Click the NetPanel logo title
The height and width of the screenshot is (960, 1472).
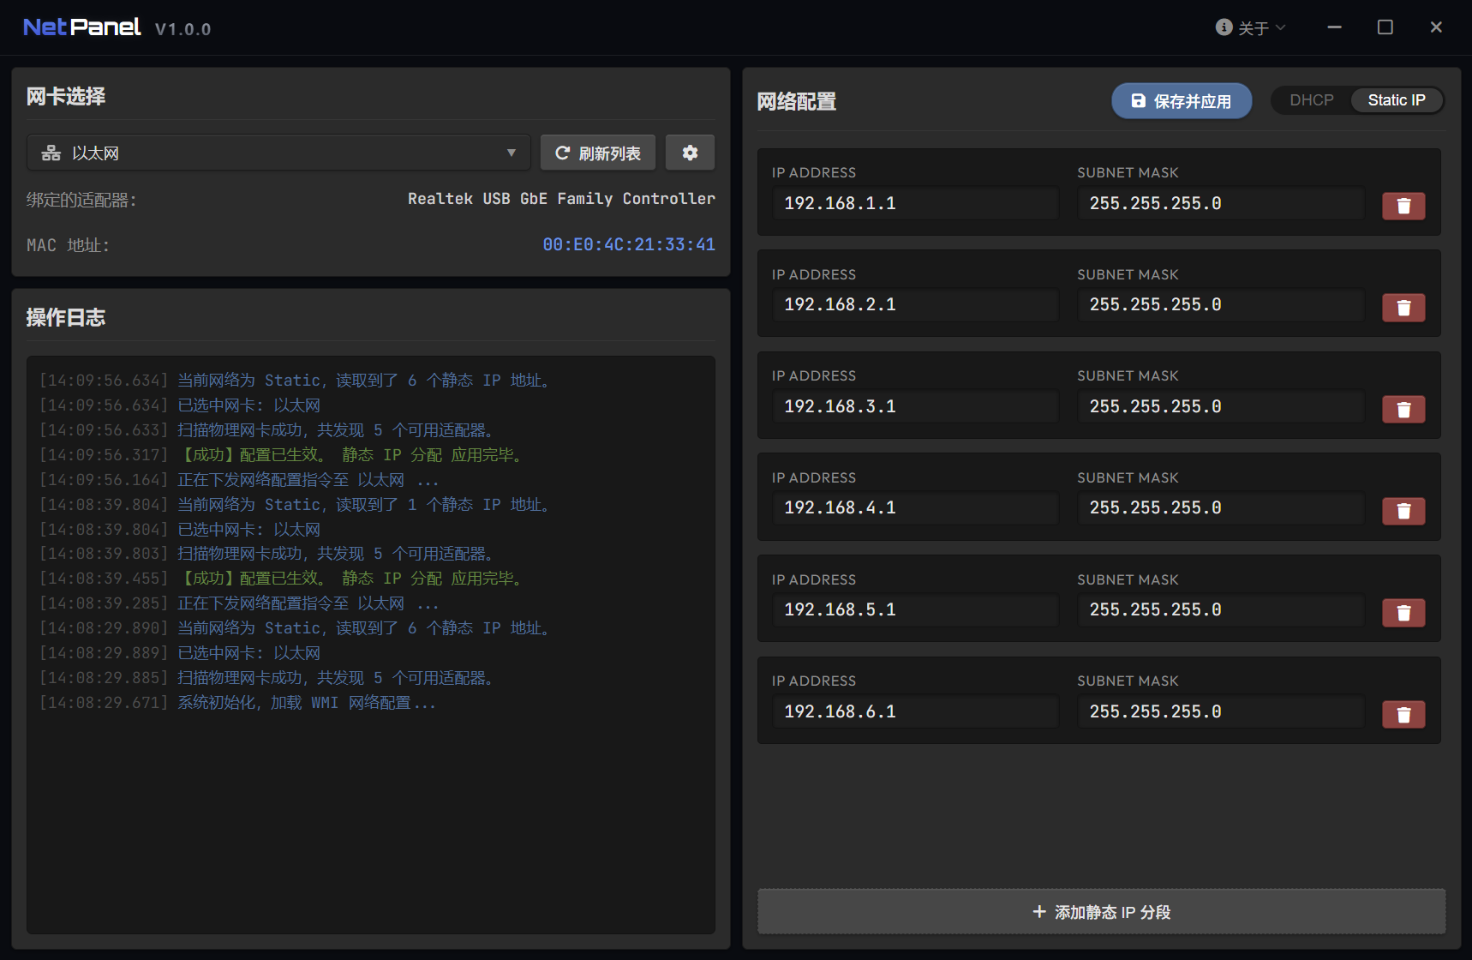click(81, 27)
